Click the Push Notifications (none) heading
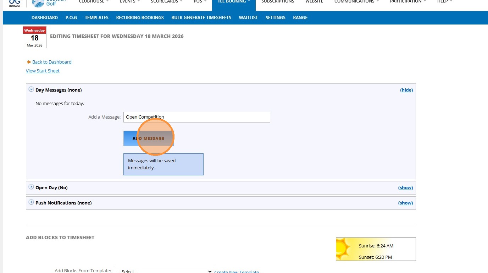488x273 pixels. 63,203
